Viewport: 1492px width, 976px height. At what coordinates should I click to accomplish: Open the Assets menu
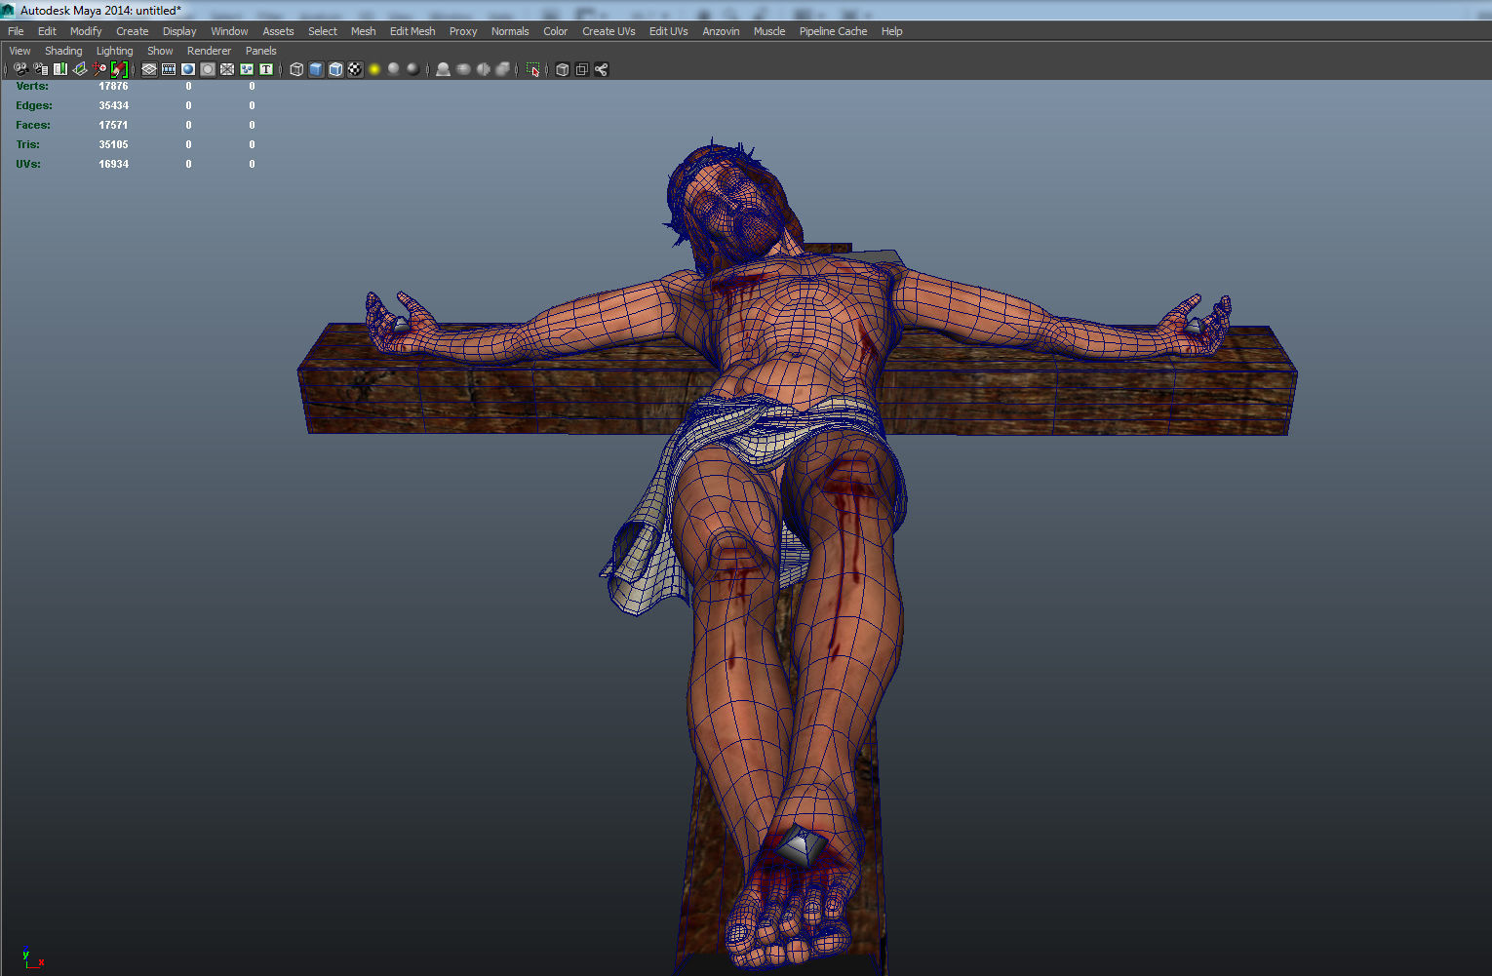[278, 31]
